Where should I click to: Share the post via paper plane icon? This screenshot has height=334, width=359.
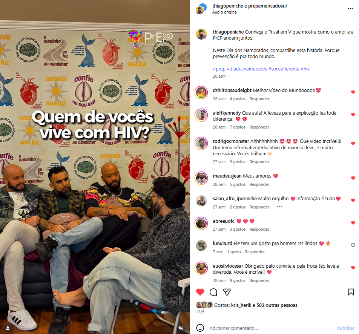pyautogui.click(x=227, y=292)
